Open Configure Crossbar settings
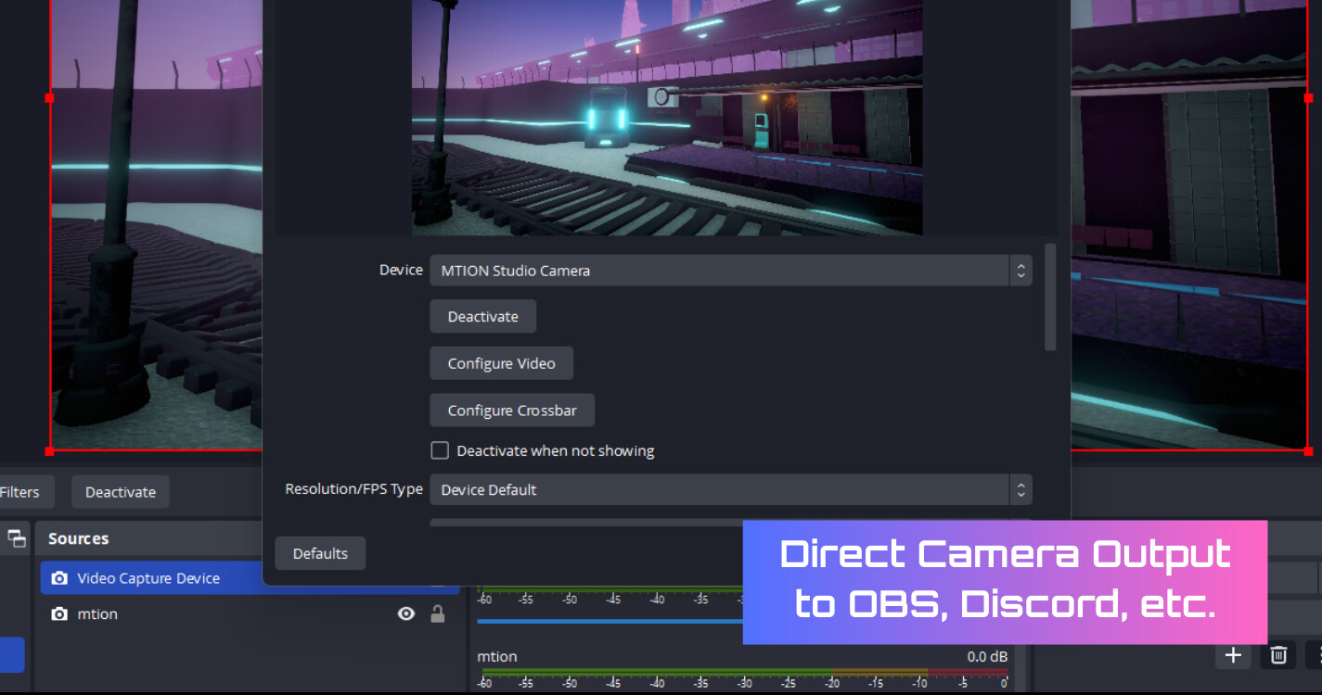 click(x=511, y=410)
